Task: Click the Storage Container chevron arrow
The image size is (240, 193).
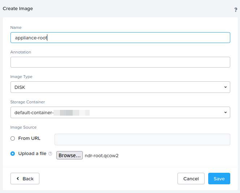Action: coord(225,112)
